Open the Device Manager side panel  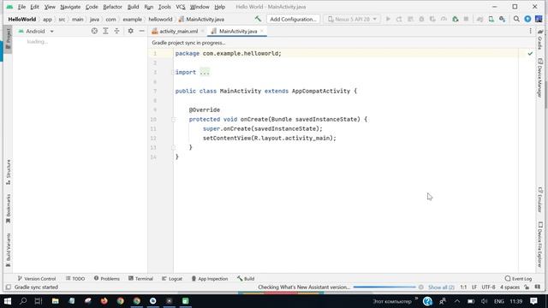pos(540,78)
